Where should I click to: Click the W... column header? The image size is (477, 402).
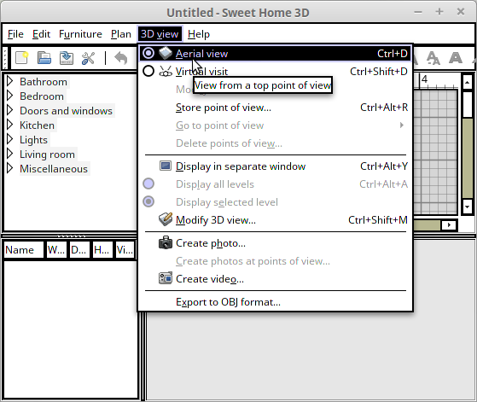click(56, 250)
